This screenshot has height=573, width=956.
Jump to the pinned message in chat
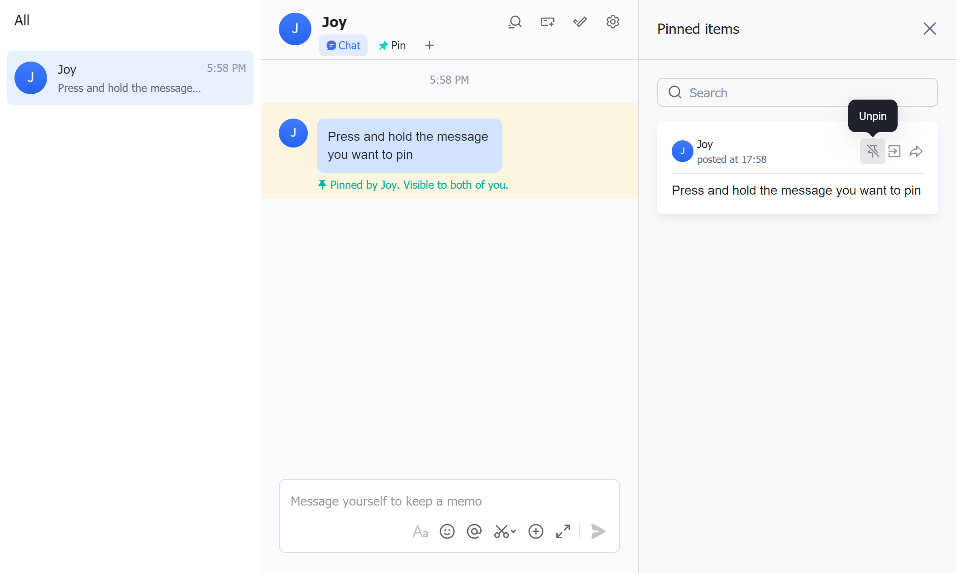pyautogui.click(x=894, y=151)
